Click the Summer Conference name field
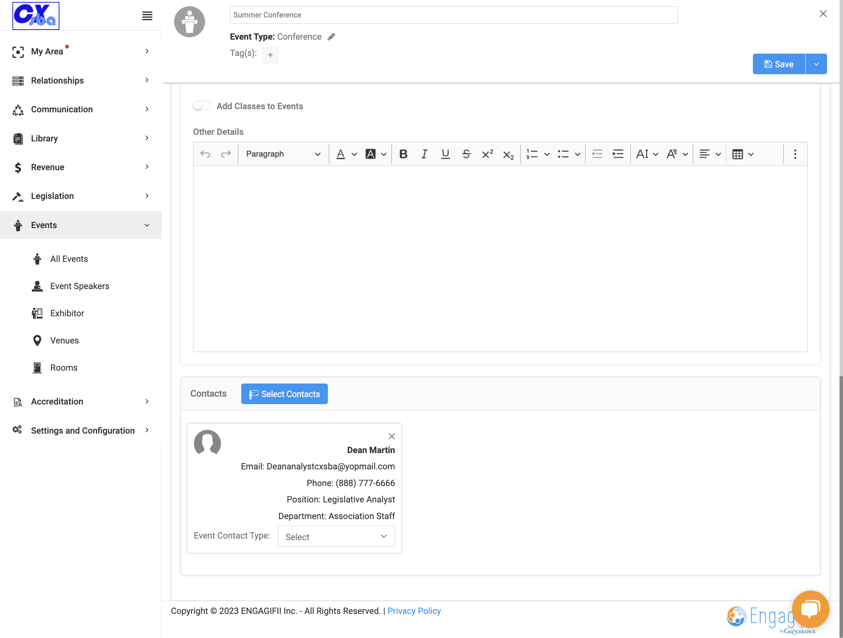 pos(454,15)
